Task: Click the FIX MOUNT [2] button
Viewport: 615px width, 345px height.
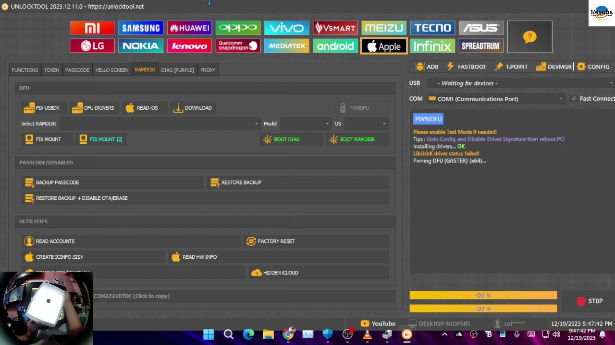Action: click(101, 139)
